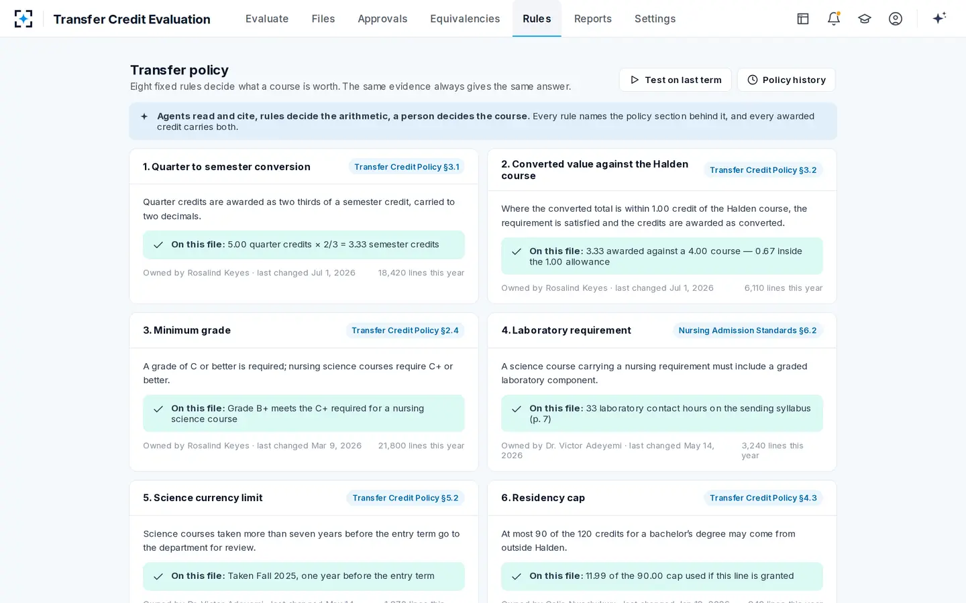This screenshot has width=966, height=603.
Task: Go to the Evaluate tab
Action: [x=267, y=19]
